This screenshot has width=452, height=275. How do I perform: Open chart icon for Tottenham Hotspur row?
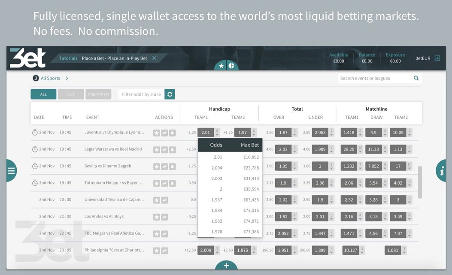pos(164,183)
